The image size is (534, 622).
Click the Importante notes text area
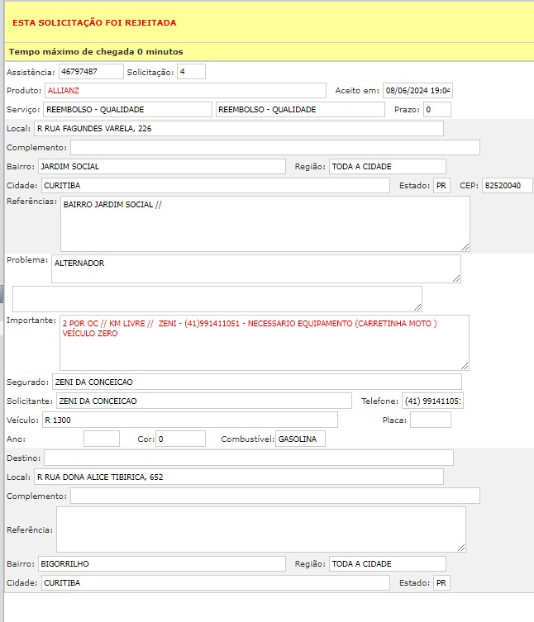pyautogui.click(x=264, y=342)
